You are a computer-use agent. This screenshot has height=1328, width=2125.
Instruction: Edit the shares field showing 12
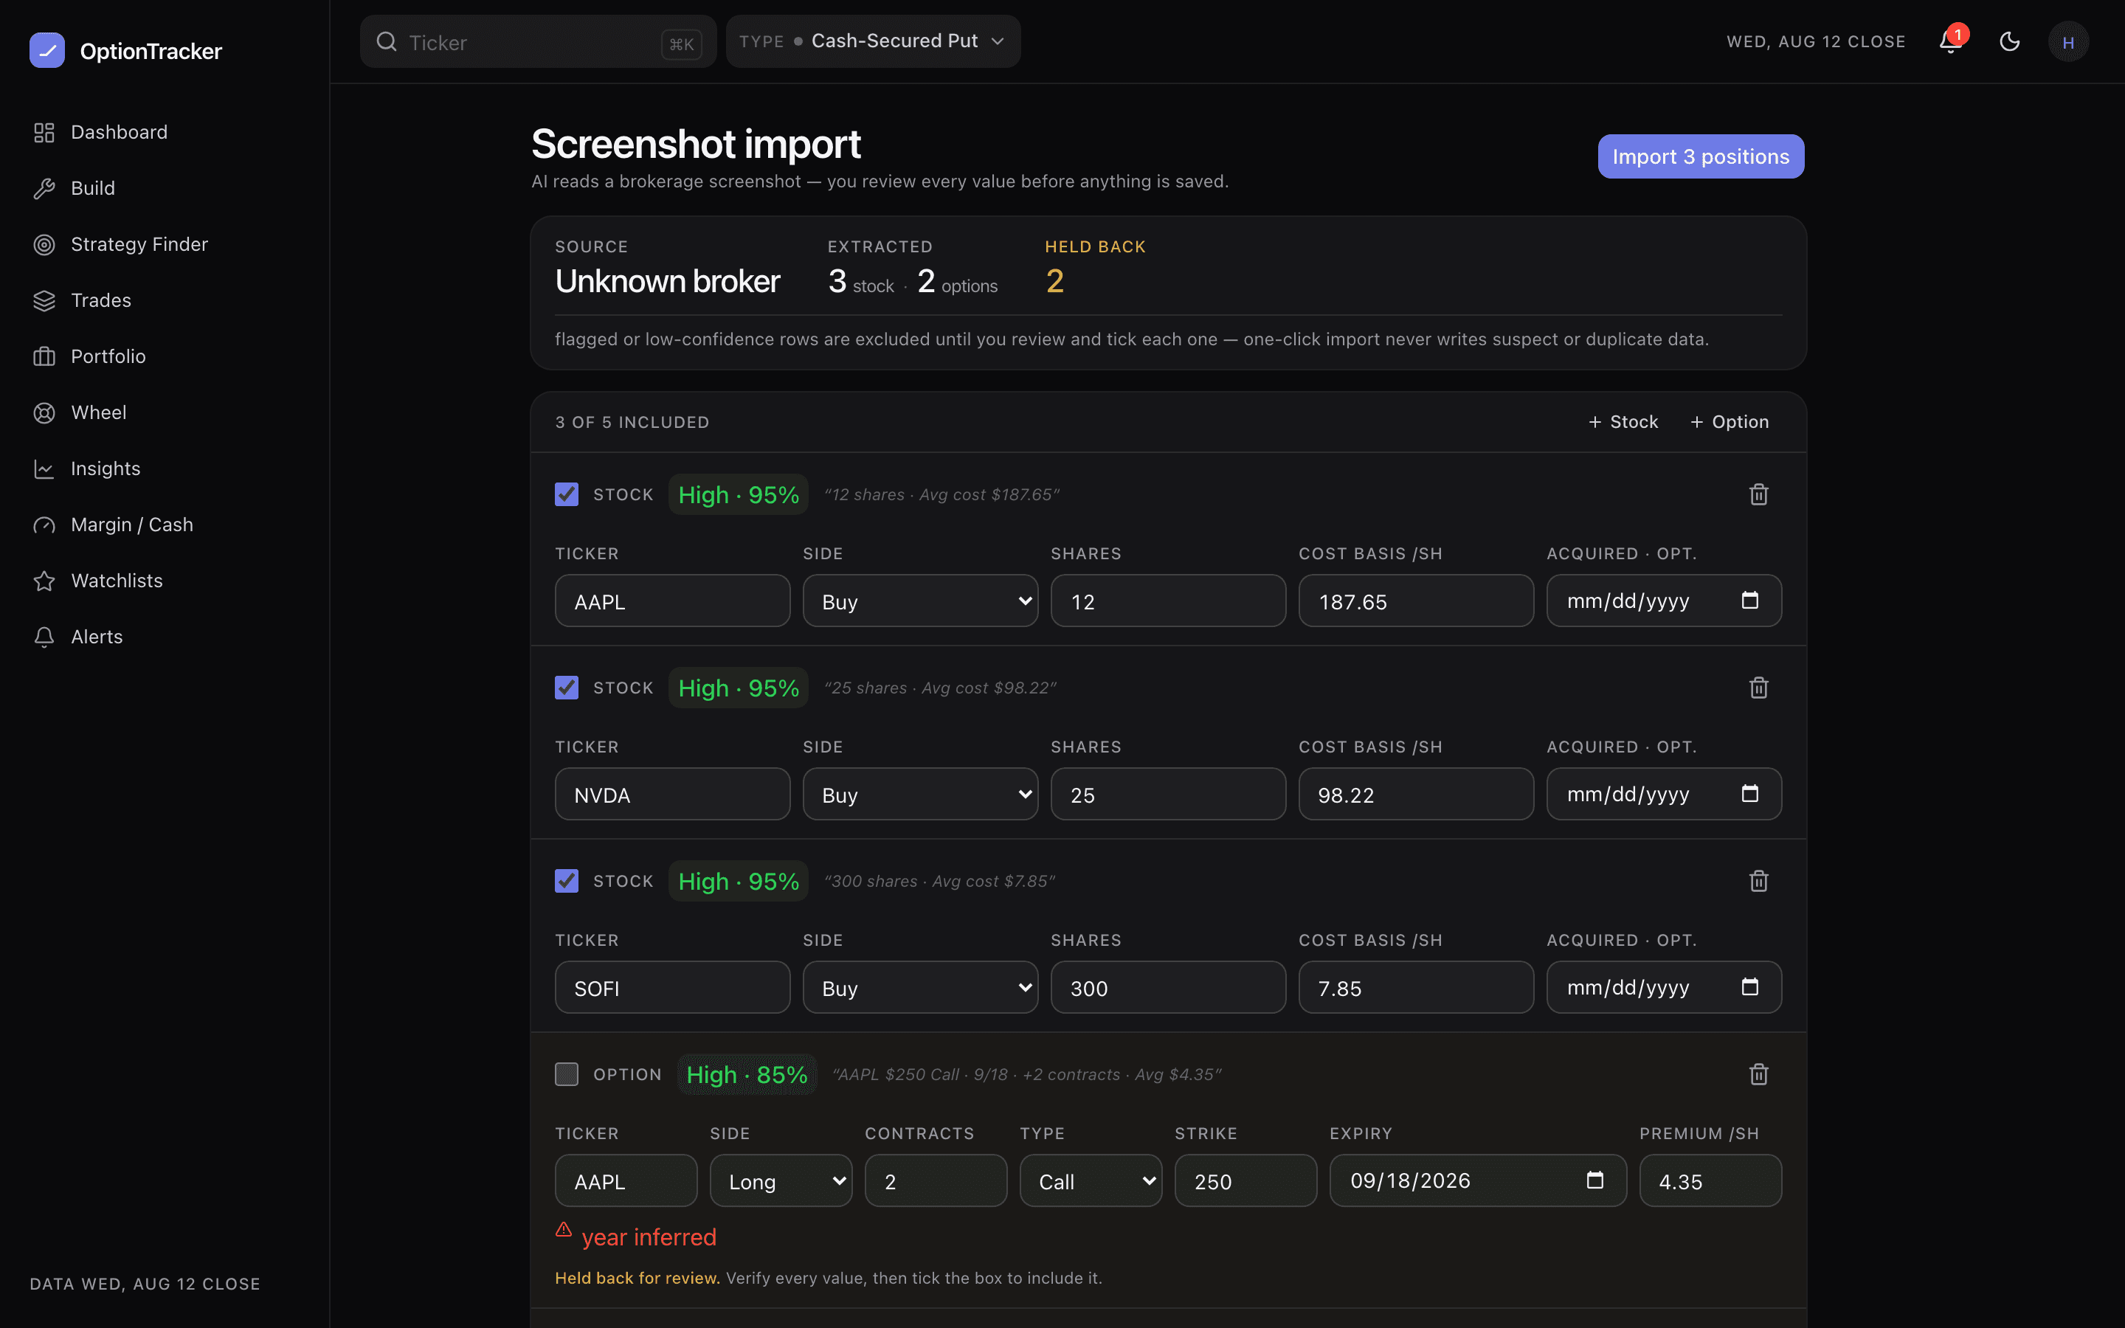1168,601
